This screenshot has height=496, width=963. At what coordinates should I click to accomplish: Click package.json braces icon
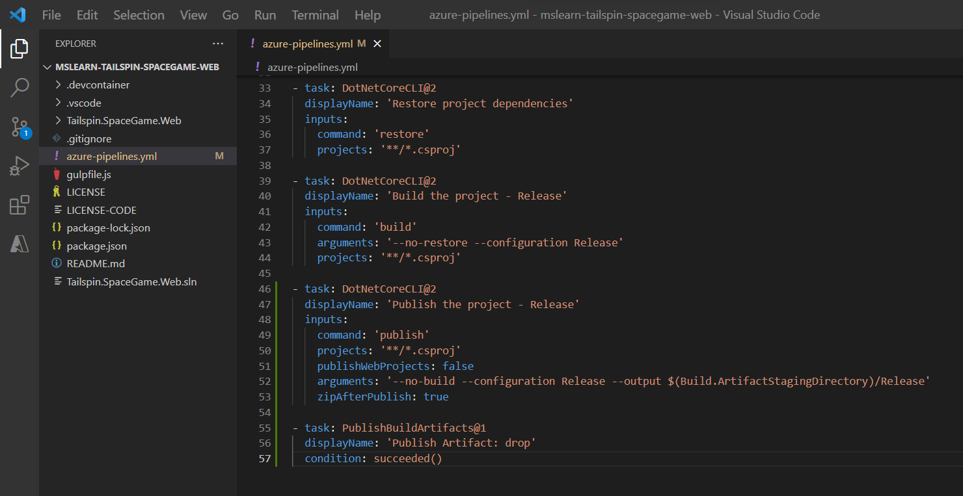(x=57, y=246)
